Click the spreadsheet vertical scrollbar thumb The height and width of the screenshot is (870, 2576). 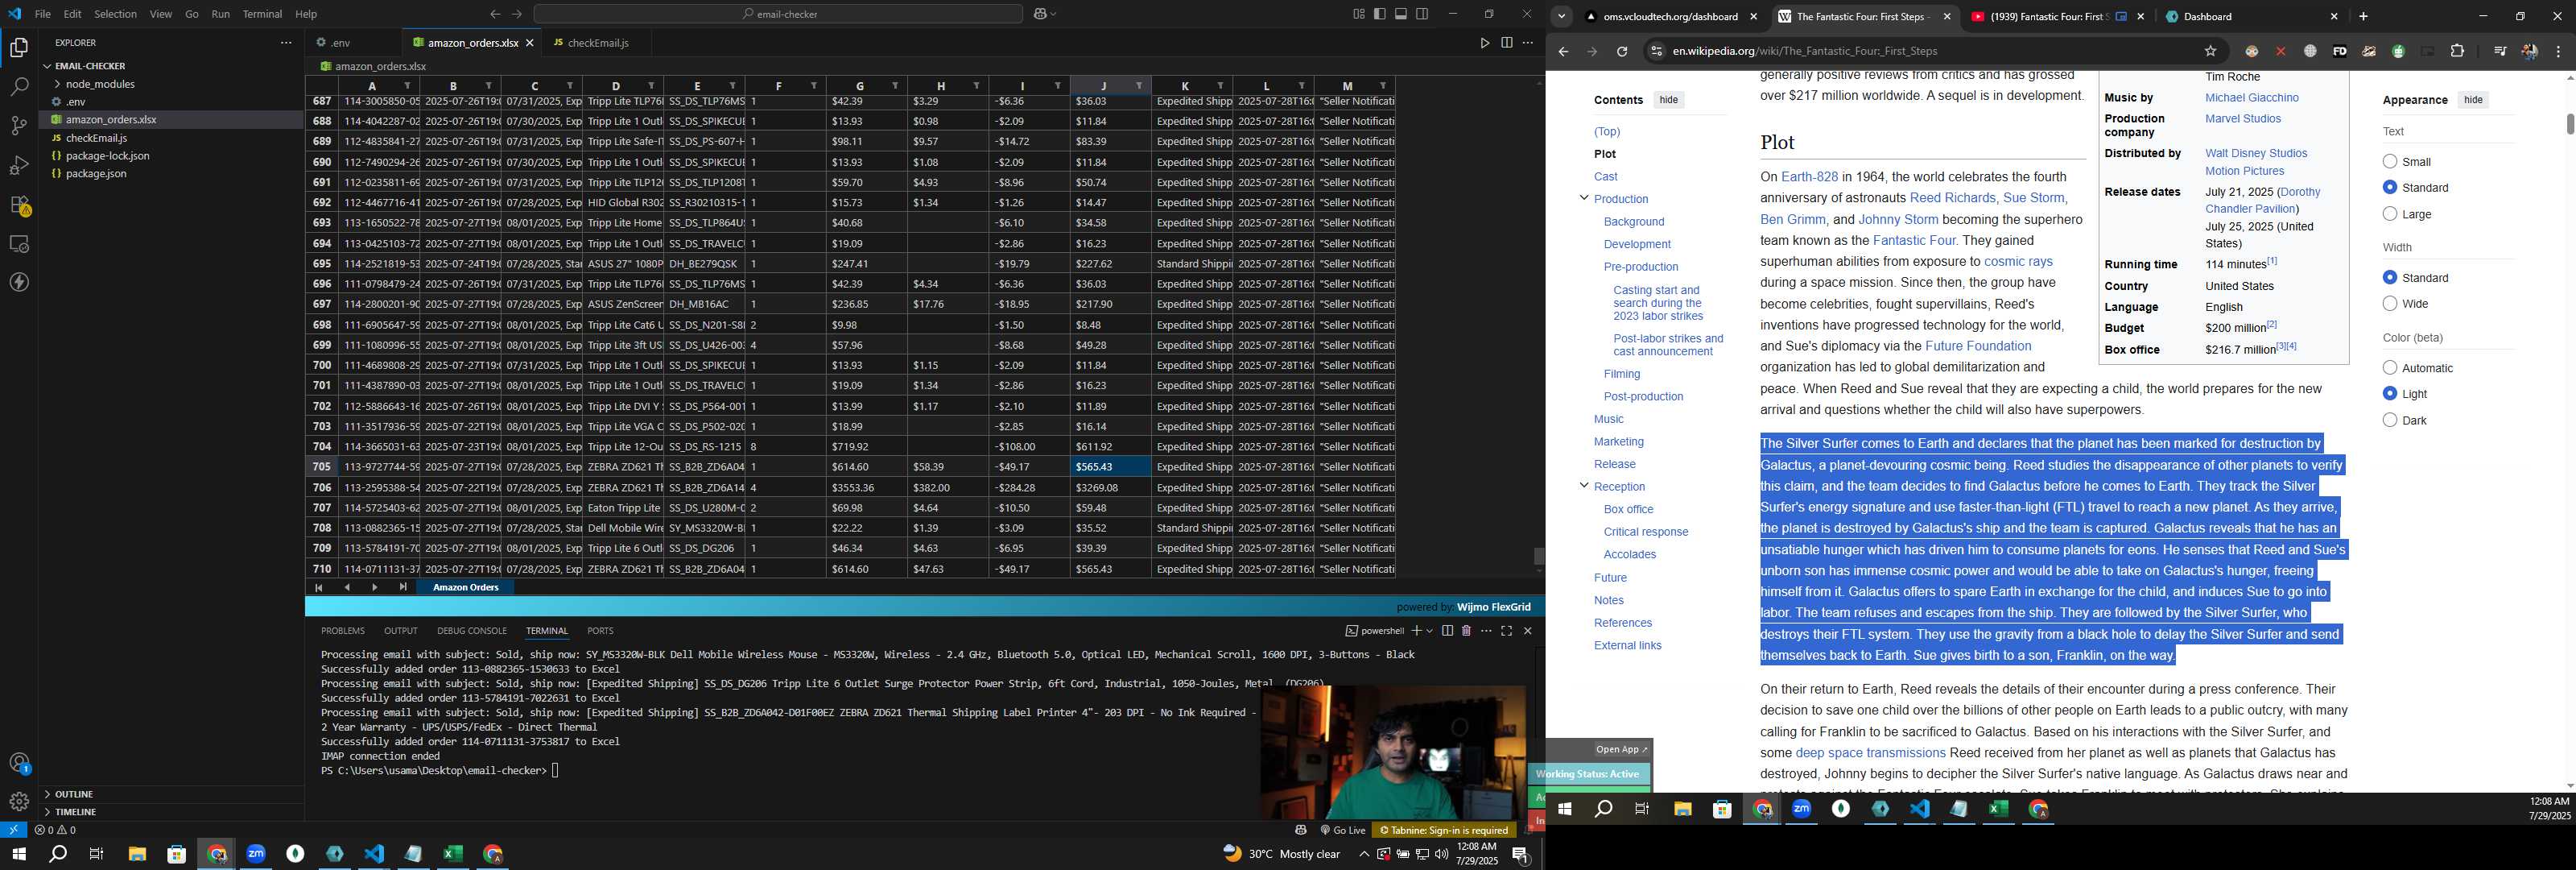[x=1538, y=557]
